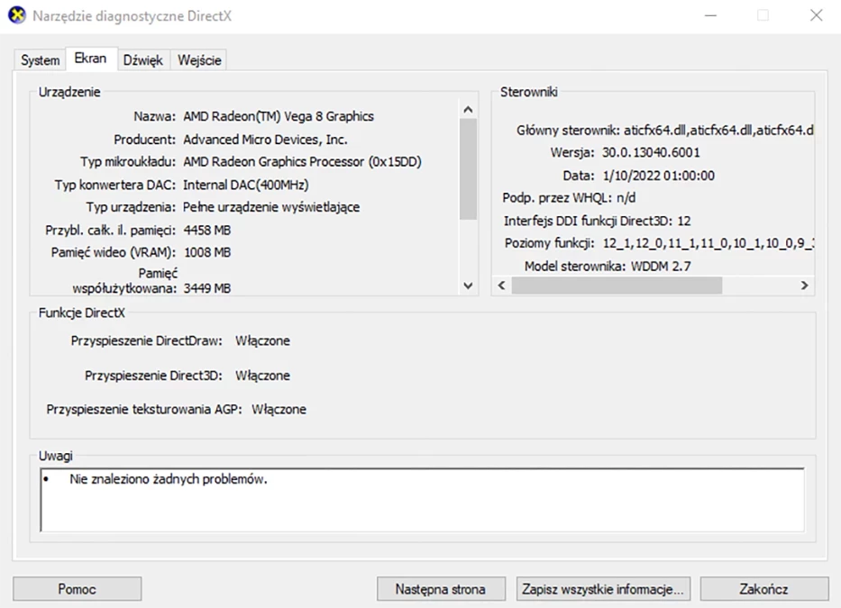The height and width of the screenshot is (608, 841).
Task: Go to the Wejście tab
Action: [x=199, y=60]
